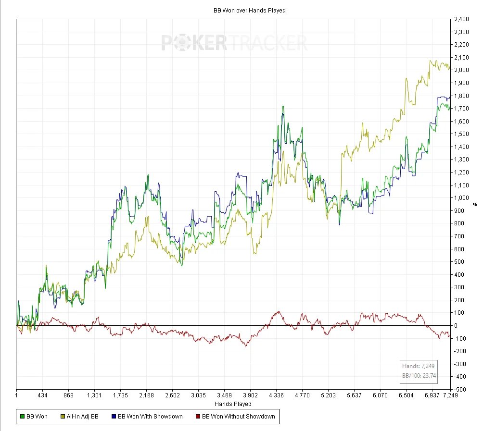Click the blue BB Won With Showdown swatch

114,417
